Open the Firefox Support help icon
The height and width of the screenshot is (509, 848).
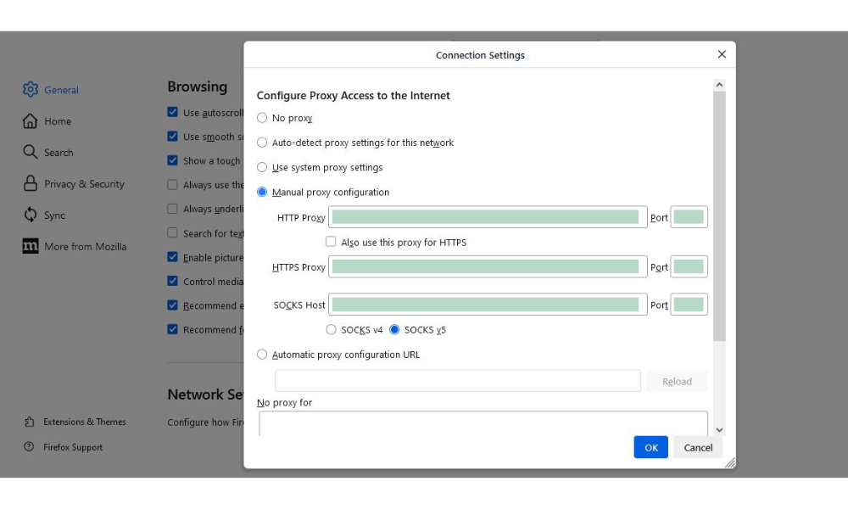(x=29, y=447)
